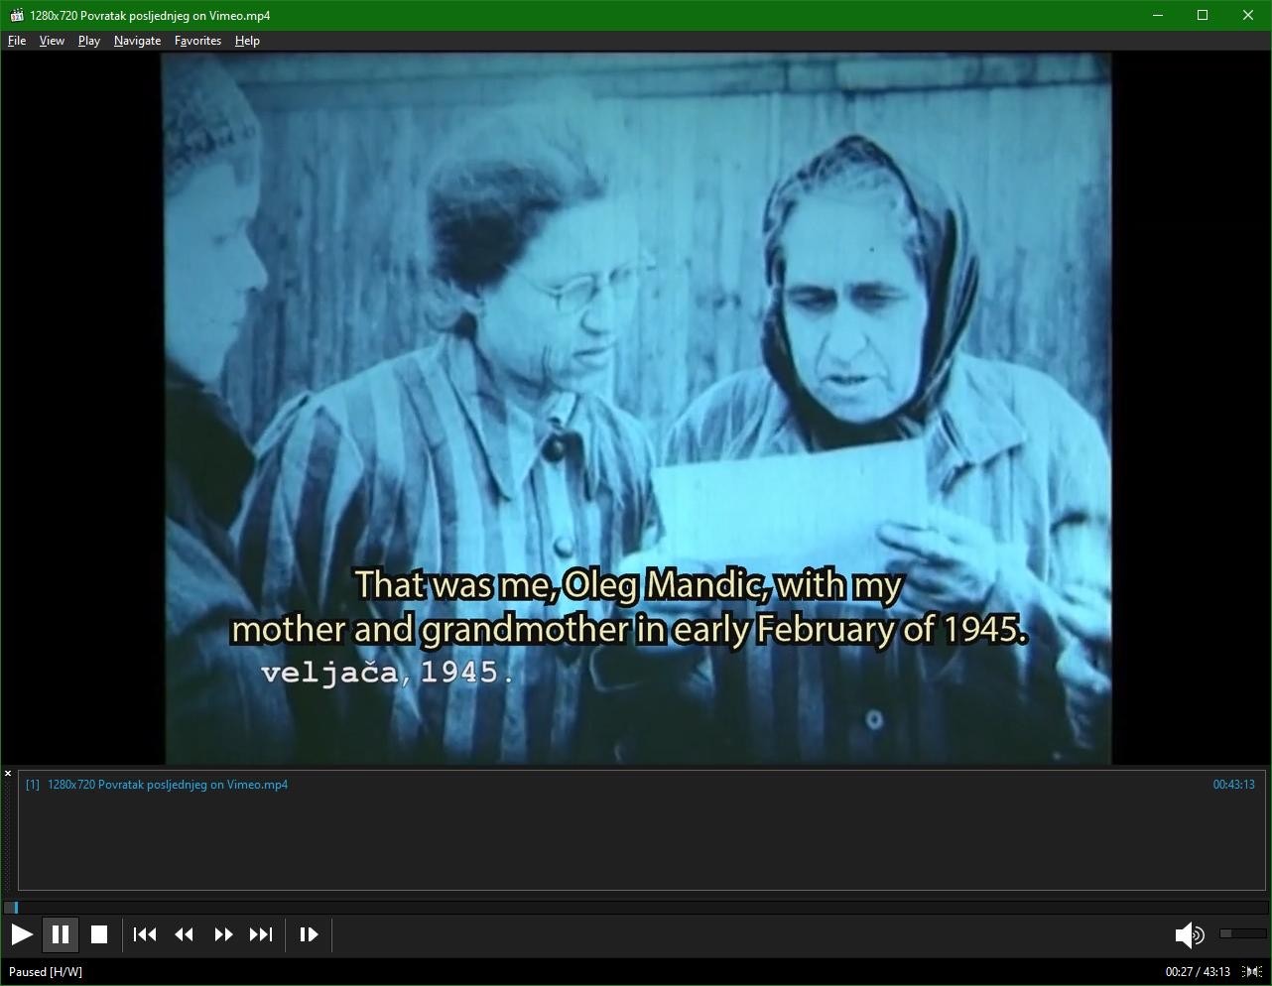Resume playback with the Play button

(x=22, y=934)
